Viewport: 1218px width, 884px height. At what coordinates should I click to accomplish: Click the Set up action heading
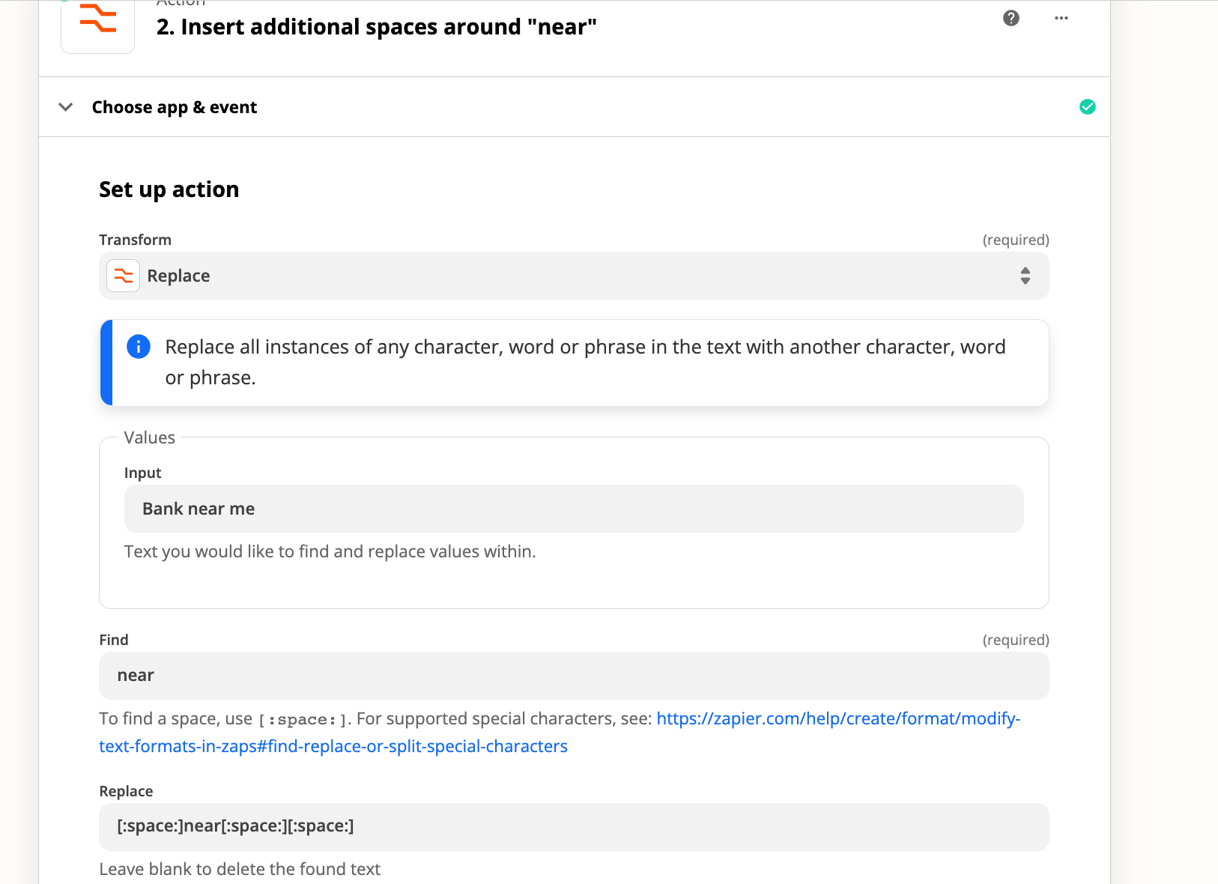click(x=169, y=190)
